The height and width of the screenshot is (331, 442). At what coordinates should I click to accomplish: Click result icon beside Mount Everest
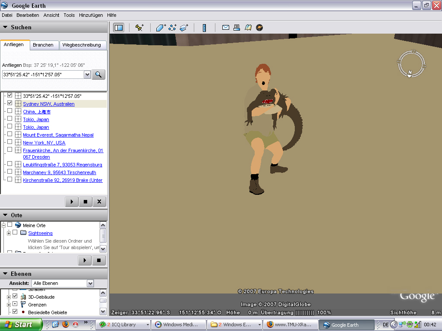[x=18, y=134]
